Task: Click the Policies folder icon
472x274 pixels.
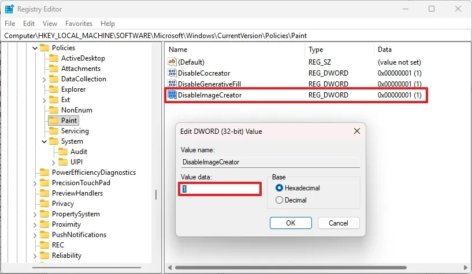Action: 44,48
